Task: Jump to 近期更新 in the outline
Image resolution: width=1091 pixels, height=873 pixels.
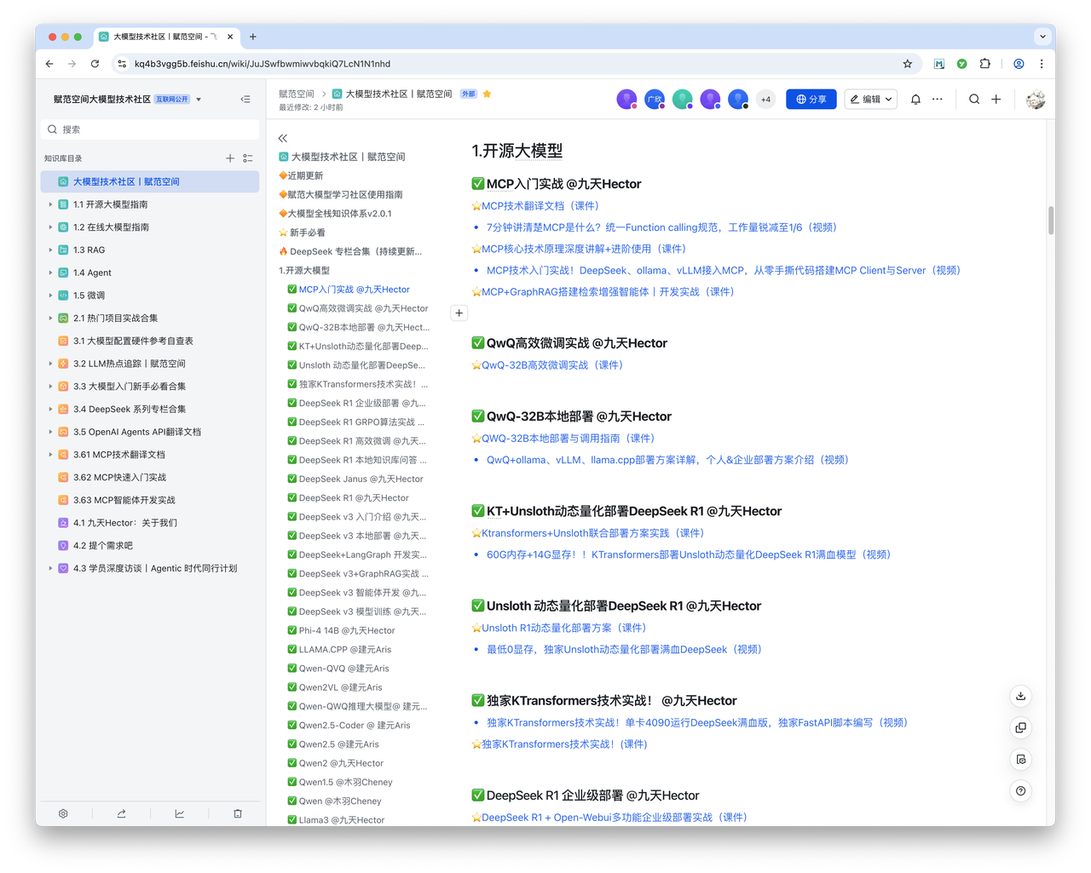Action: tap(301, 175)
